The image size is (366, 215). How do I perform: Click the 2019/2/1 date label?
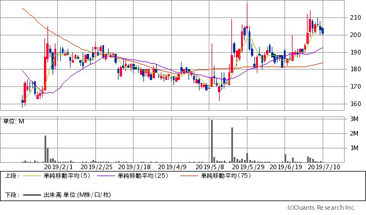pyautogui.click(x=58, y=167)
